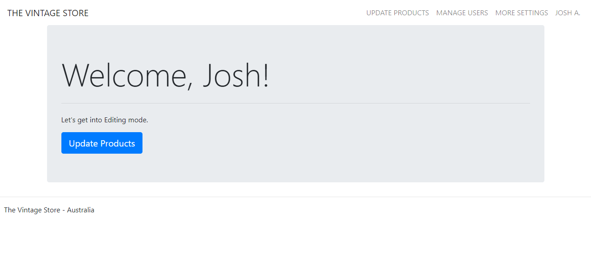Viewport: 591px width, 280px height.
Task: Click the name "Josh!" in the heading
Action: (236, 75)
